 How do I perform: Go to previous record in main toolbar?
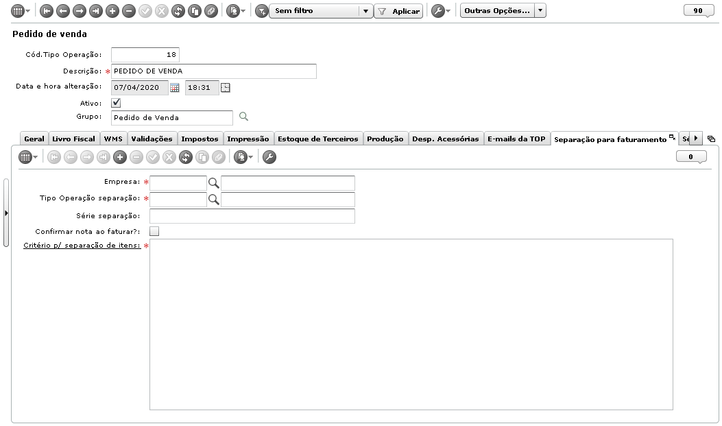tap(63, 11)
